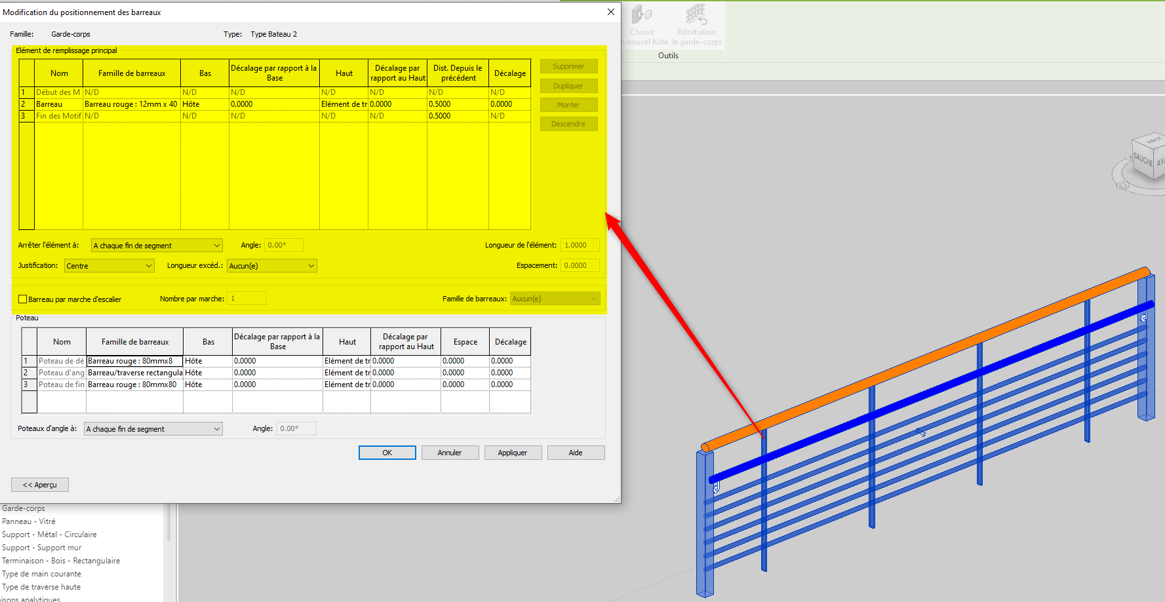Image resolution: width=1165 pixels, height=602 pixels.
Task: Click the '<< Aperçu' button
Action: click(40, 485)
